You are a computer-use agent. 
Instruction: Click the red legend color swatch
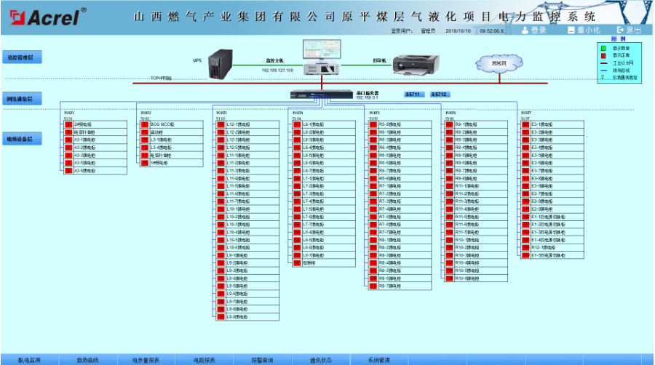[603, 56]
